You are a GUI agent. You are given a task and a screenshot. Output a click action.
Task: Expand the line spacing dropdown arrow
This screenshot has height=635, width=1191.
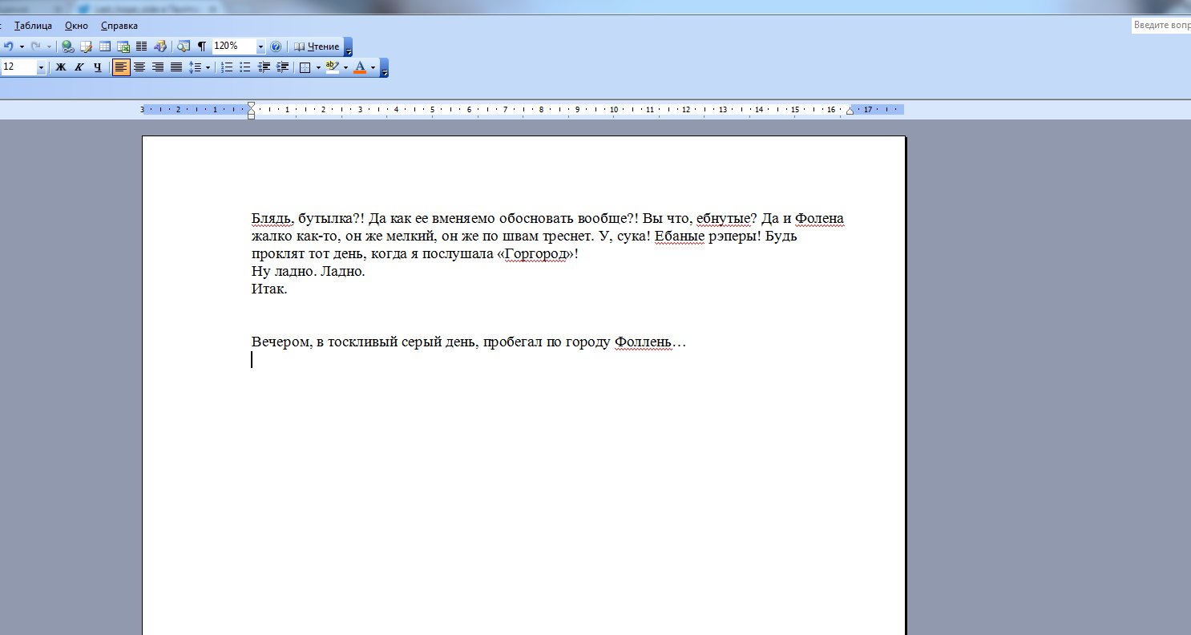pyautogui.click(x=208, y=67)
